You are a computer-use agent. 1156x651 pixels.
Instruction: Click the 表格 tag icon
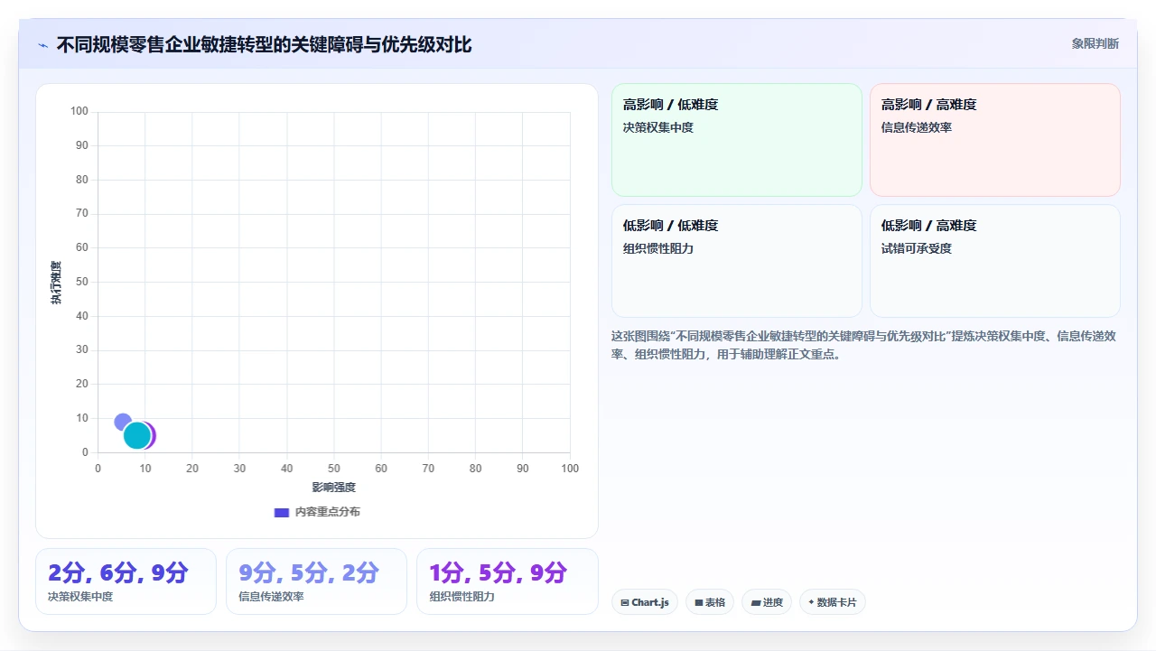pos(699,602)
